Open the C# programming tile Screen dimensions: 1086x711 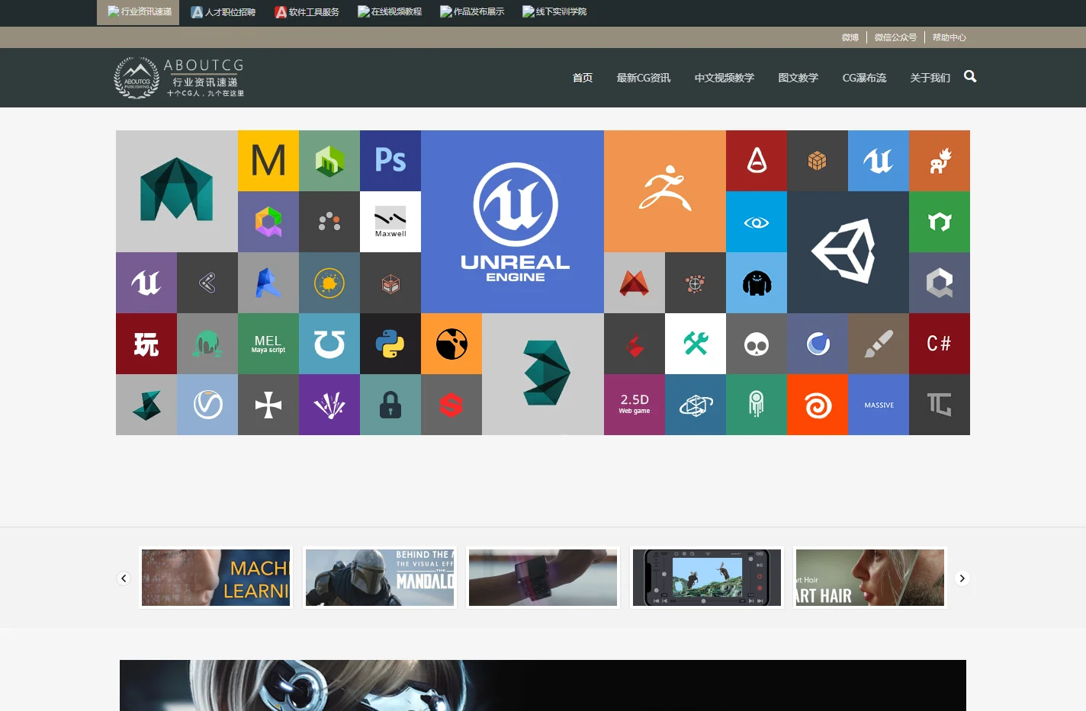(940, 344)
